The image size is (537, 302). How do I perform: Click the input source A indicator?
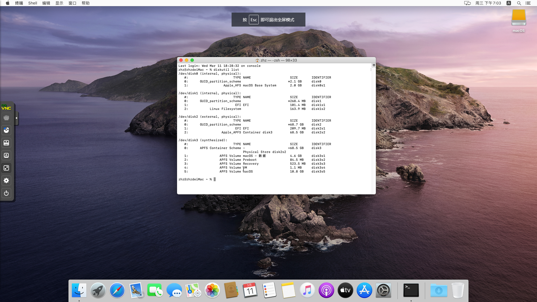(509, 3)
